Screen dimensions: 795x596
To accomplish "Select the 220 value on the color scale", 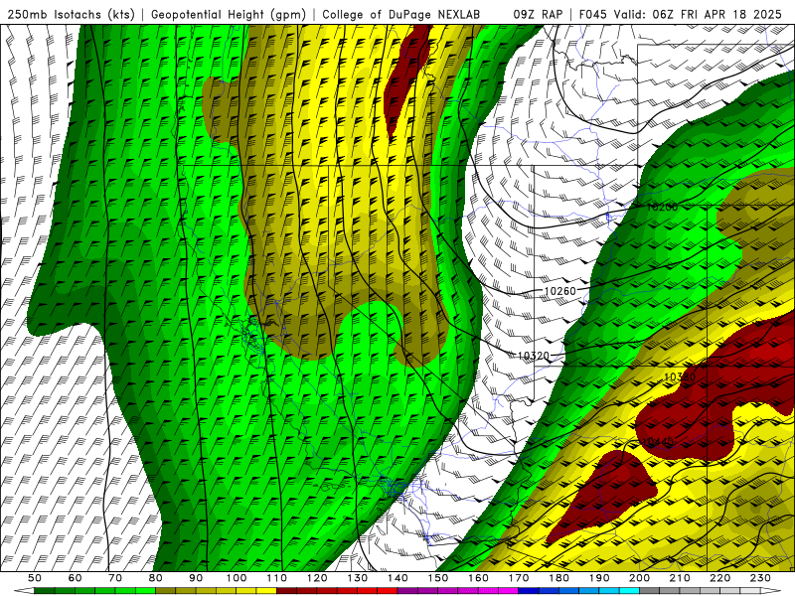I will 720,578.
